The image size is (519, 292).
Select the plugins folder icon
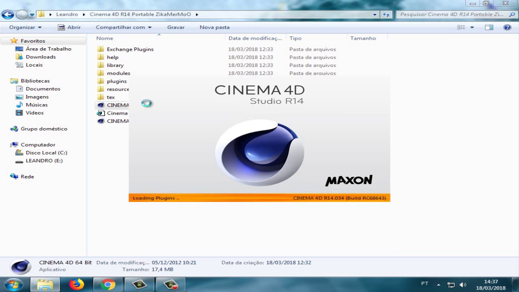101,81
